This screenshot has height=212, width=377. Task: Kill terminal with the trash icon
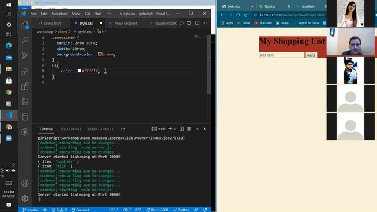pos(189,129)
